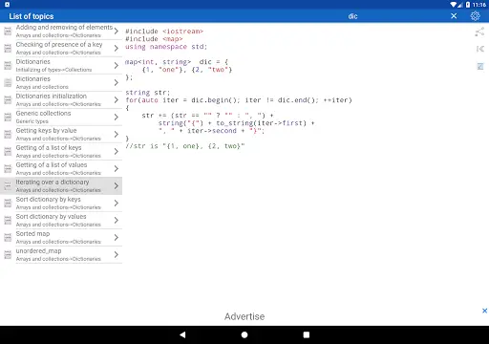The height and width of the screenshot is (344, 489).
Task: Open 'Sort dictionary by values' topic
Action: [61, 220]
